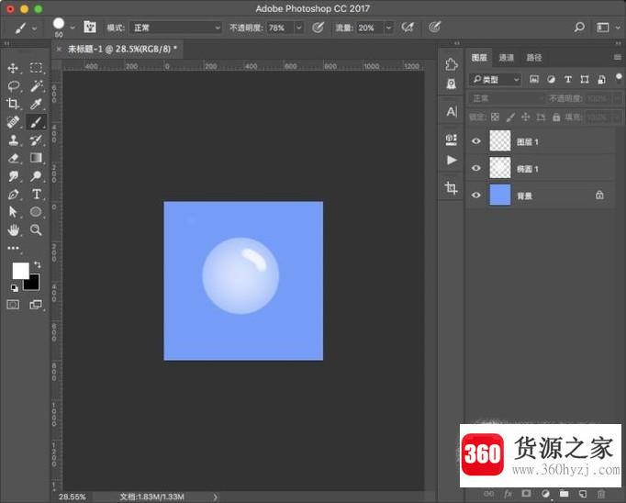Image resolution: width=626 pixels, height=503 pixels.
Task: Filter for type layers
Action: tap(567, 79)
